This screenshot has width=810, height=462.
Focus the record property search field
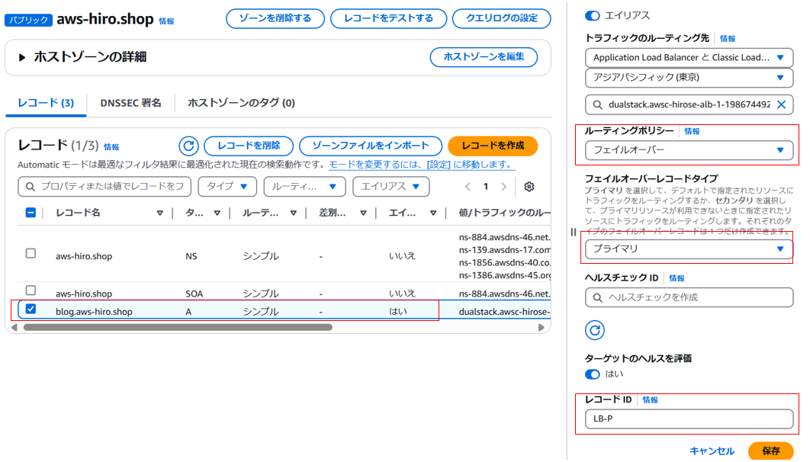(x=104, y=186)
